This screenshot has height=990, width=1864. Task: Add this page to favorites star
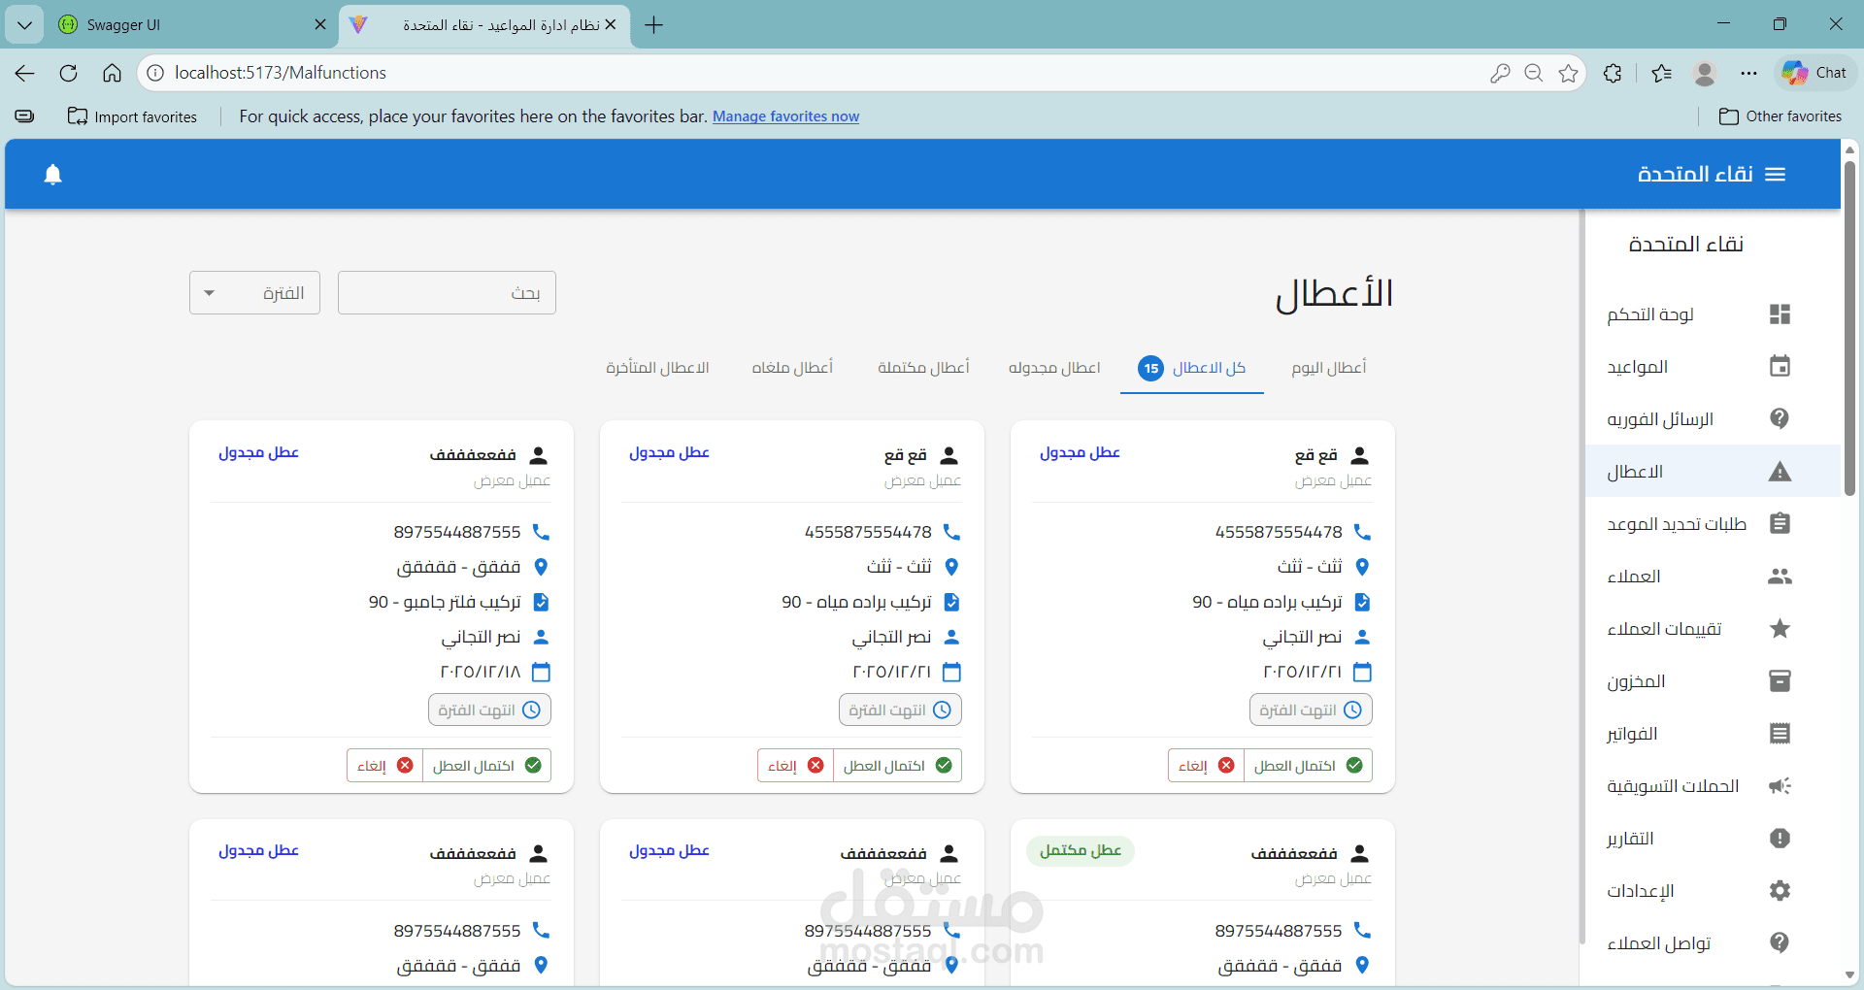point(1568,73)
